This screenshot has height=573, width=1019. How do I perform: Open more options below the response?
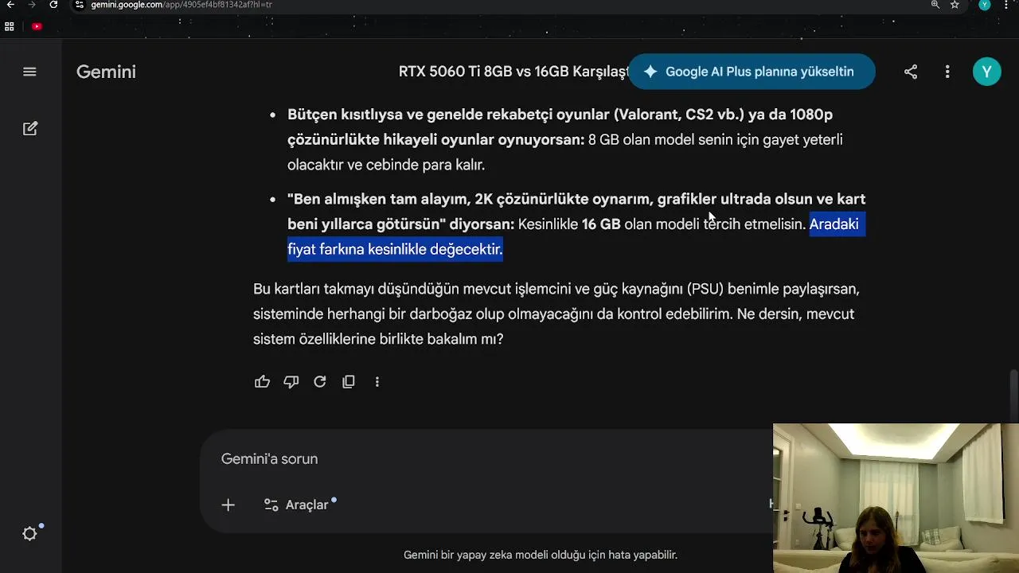point(377,382)
